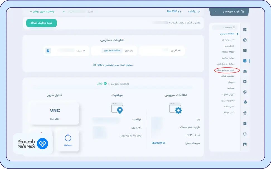The image size is (271, 169).
Task: Click the headphones support icon in the sidebar strip
Action: pyautogui.click(x=245, y=134)
